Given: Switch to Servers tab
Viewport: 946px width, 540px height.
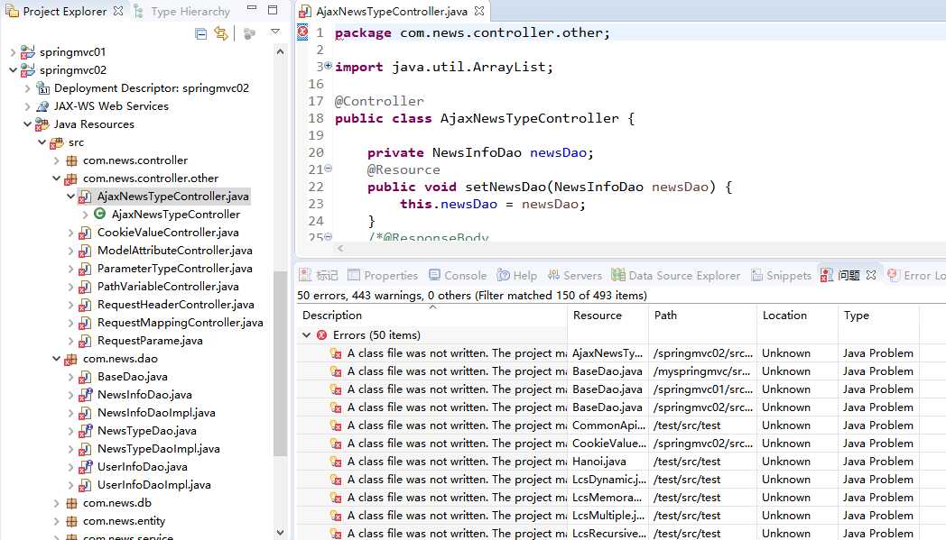Looking at the screenshot, I should tap(574, 276).
